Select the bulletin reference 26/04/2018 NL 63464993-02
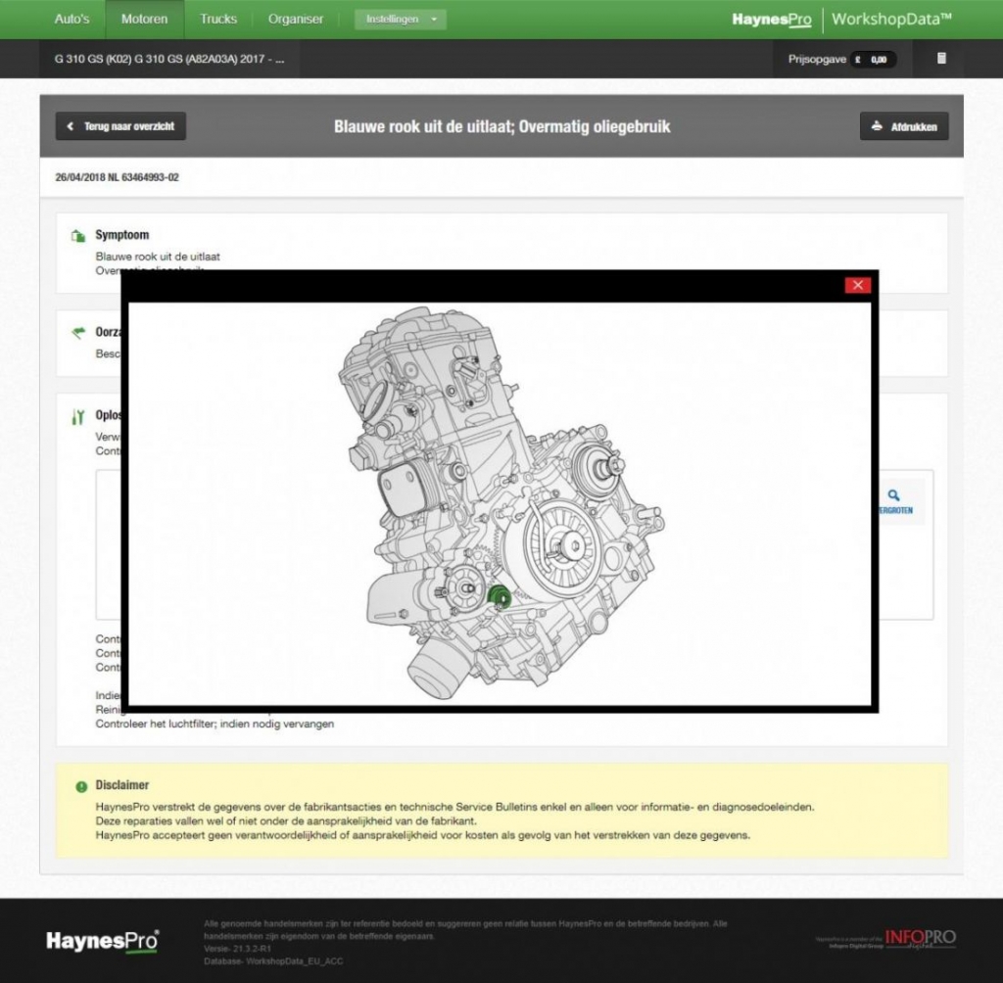Viewport: 1003px width, 983px height. coord(118,177)
